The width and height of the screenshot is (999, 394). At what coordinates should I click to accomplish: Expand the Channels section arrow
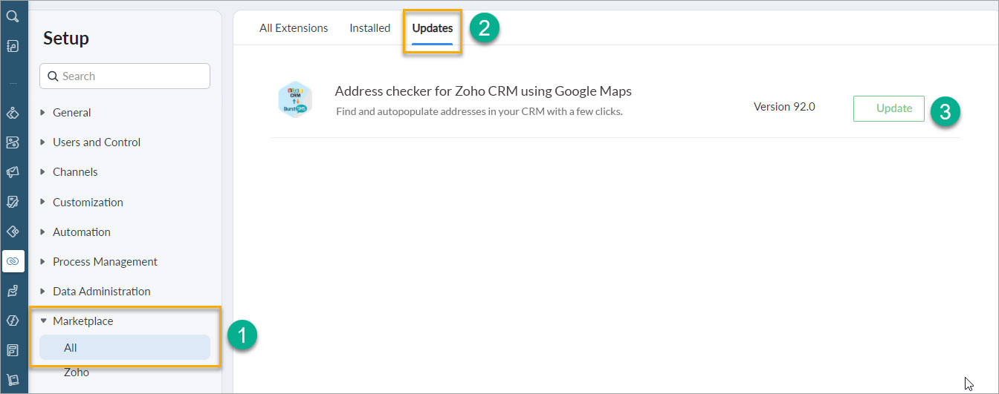[43, 172]
